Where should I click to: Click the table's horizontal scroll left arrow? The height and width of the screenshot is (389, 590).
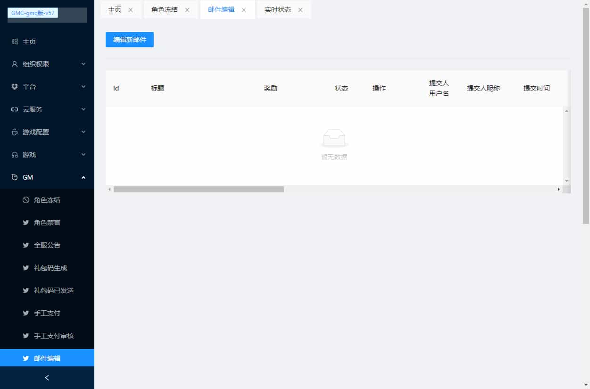(109, 189)
